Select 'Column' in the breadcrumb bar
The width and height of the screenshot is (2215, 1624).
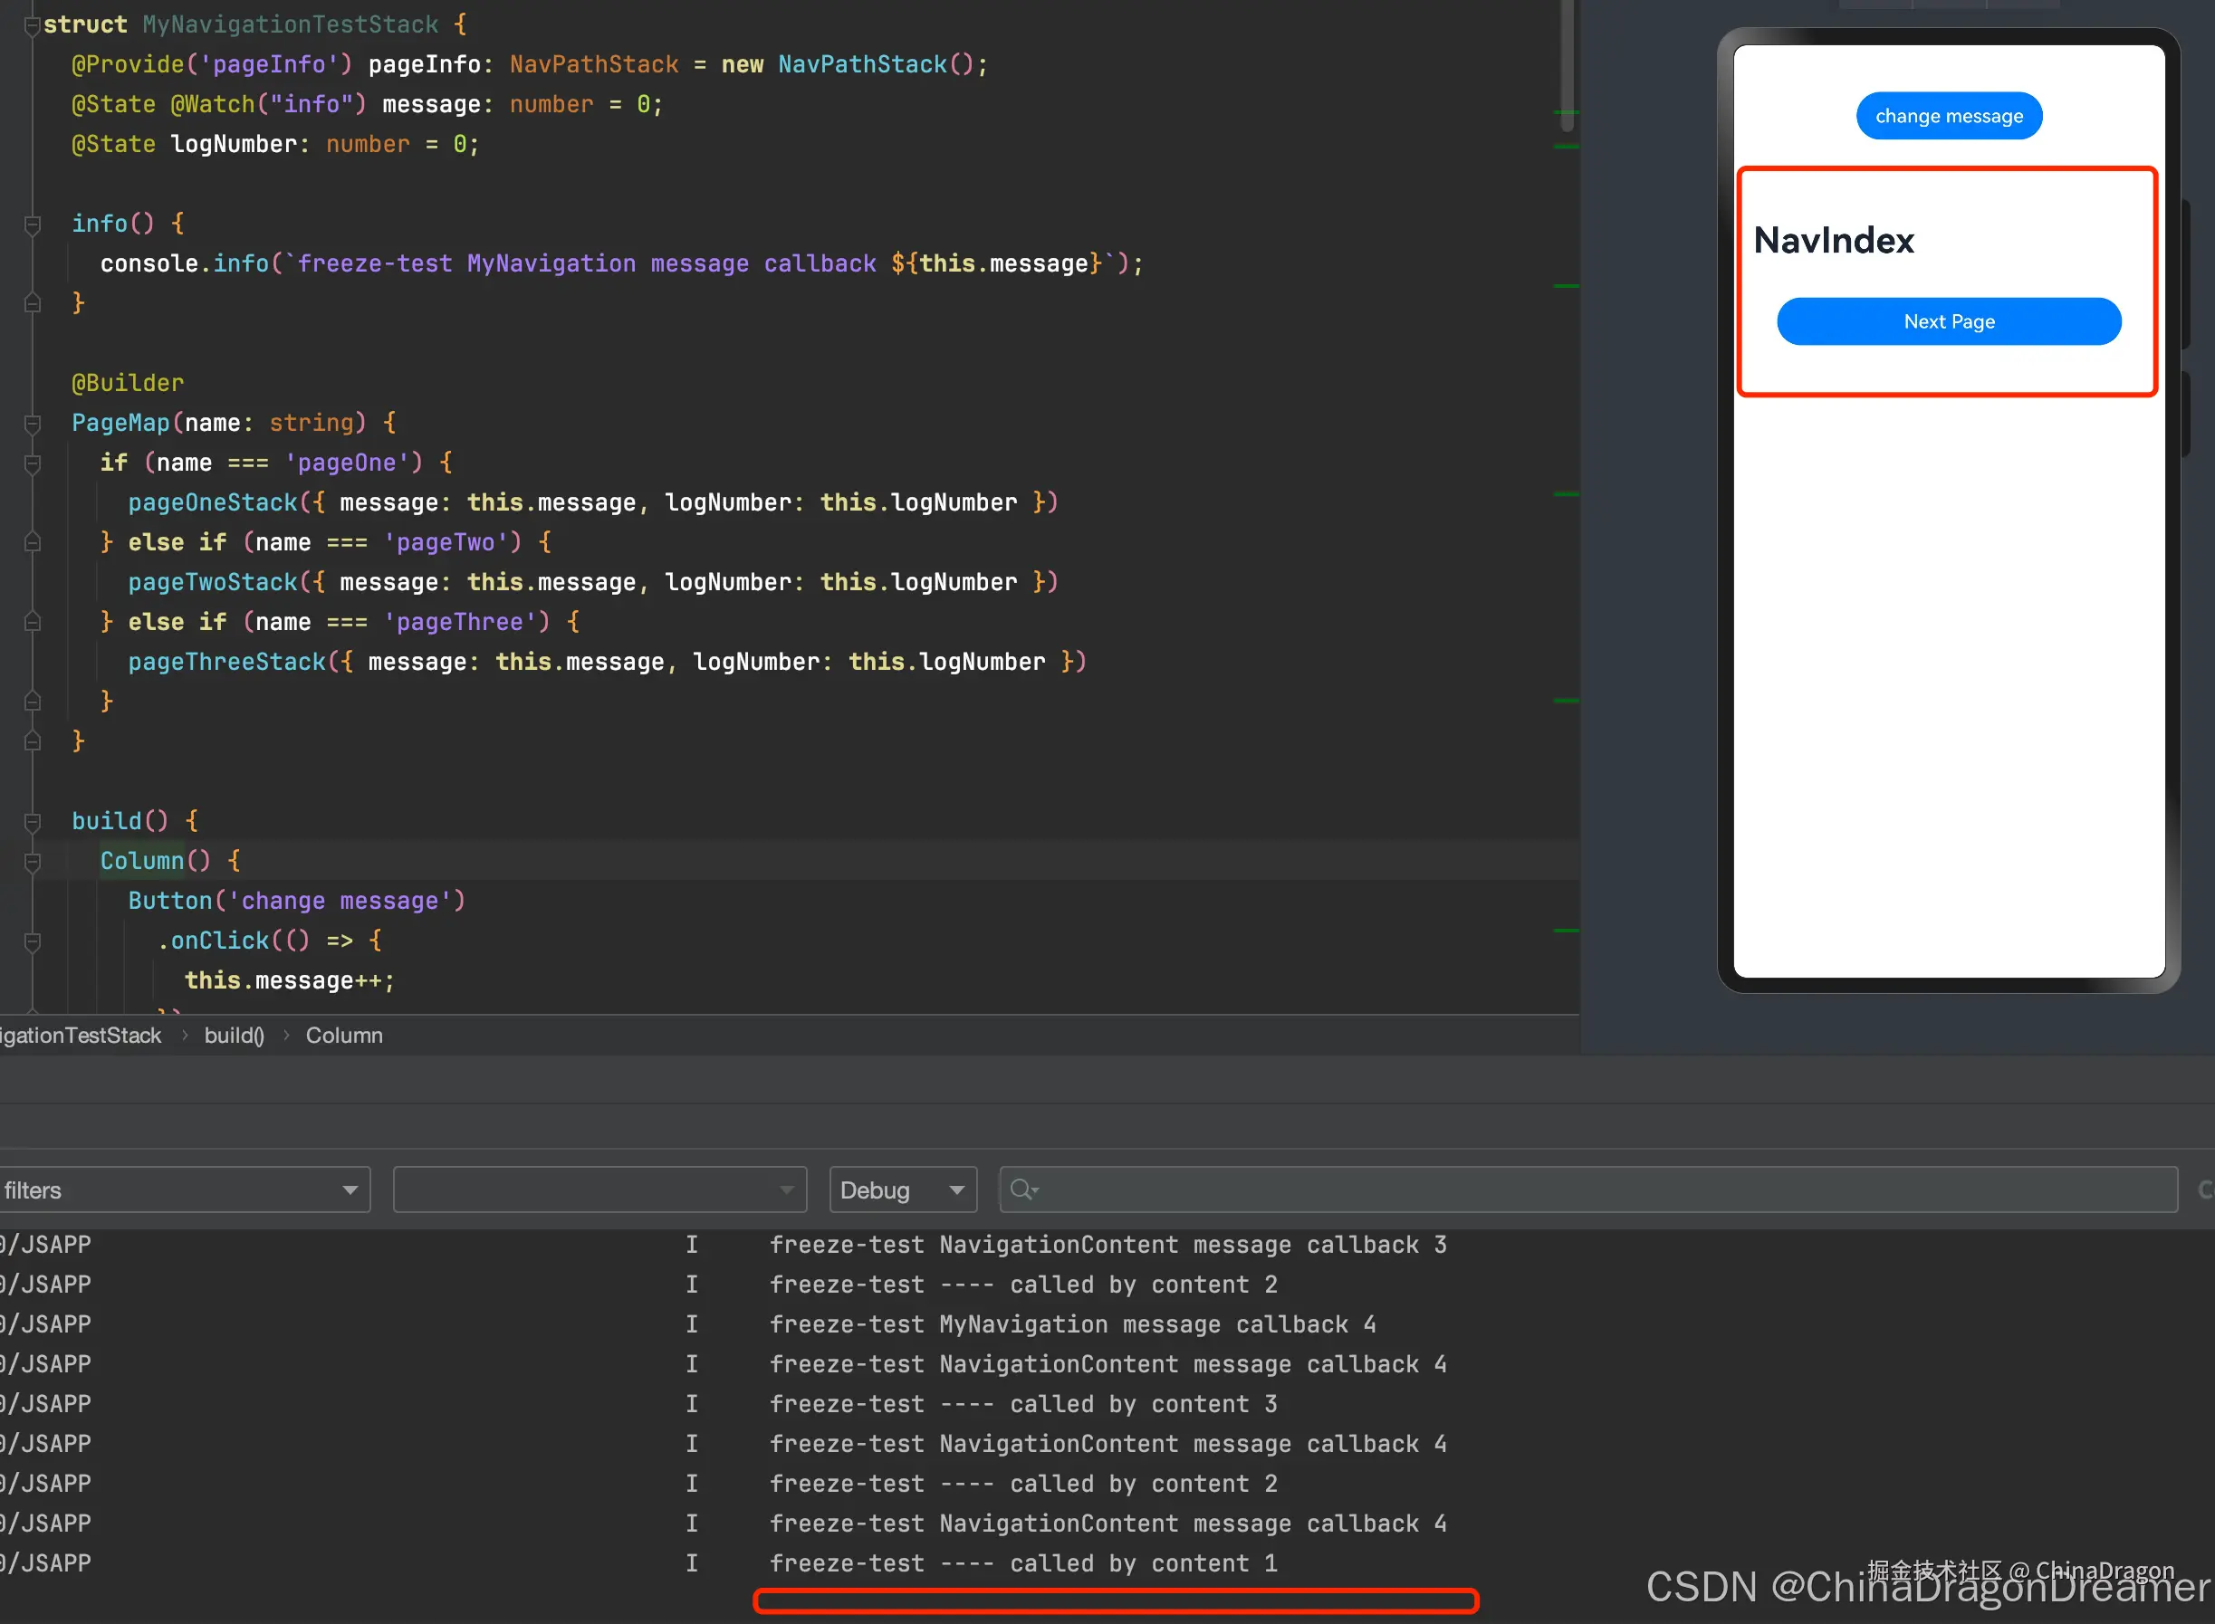344,1036
